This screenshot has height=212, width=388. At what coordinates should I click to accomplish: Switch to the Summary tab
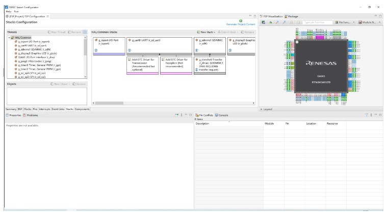(11, 109)
